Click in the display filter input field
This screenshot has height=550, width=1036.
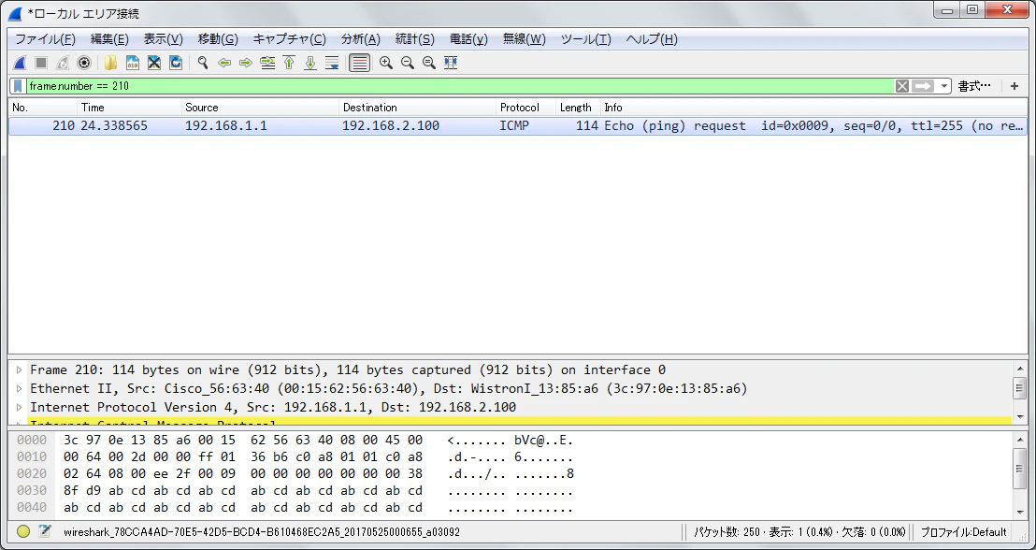point(461,86)
